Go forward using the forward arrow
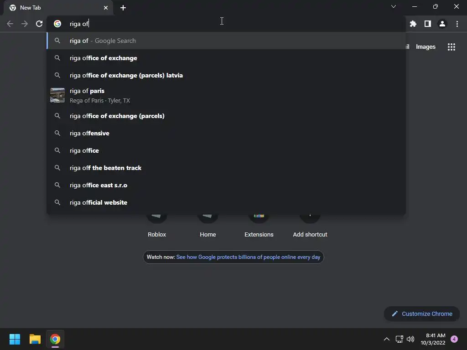This screenshot has height=350, width=467. coord(25,24)
